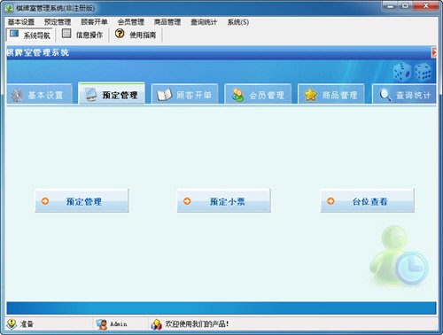This screenshot has width=443, height=335.
Task: Click the 准备 status text
Action: 27,324
